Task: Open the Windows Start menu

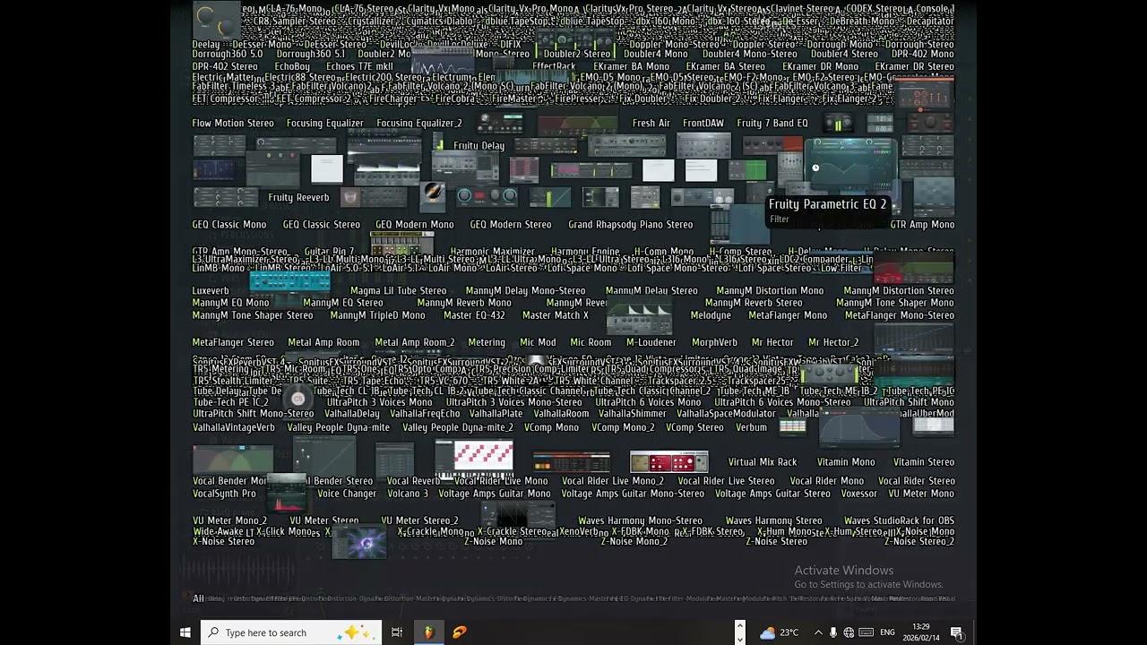Action: coord(185,632)
